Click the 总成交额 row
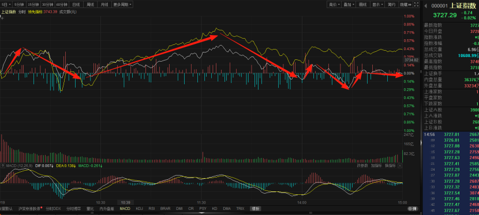This screenshot has width=479, height=215. tap(451, 55)
